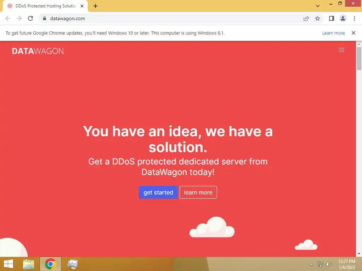Click the scrollbar up arrow
The image size is (362, 271).
(x=359, y=44)
